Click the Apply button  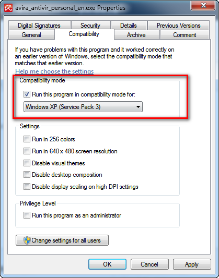click(x=192, y=264)
